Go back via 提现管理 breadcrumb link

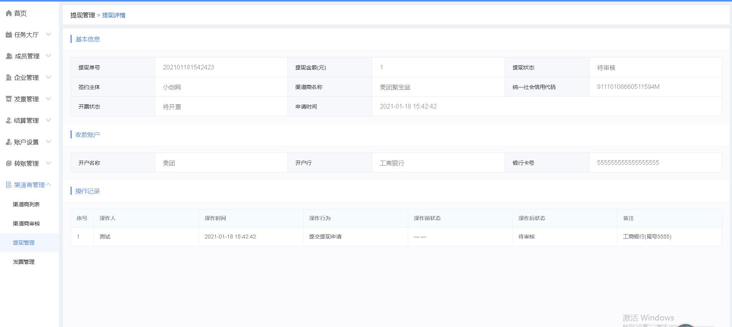click(x=82, y=15)
